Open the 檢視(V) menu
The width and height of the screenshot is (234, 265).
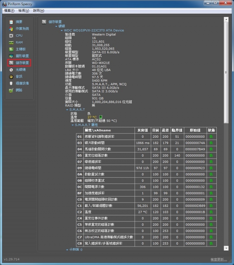(24, 11)
